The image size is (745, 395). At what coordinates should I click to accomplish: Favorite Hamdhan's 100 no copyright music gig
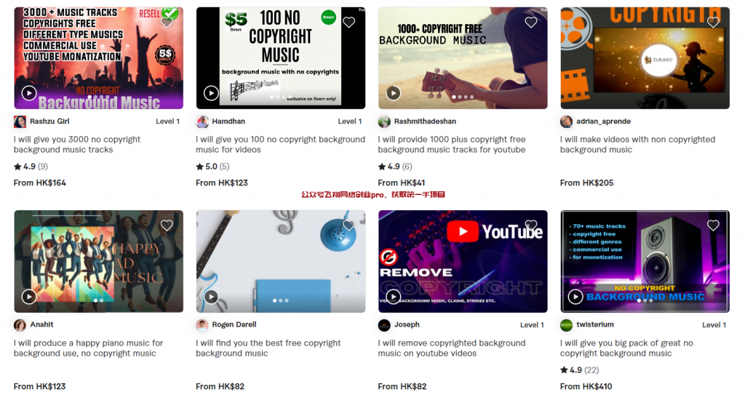(x=348, y=23)
